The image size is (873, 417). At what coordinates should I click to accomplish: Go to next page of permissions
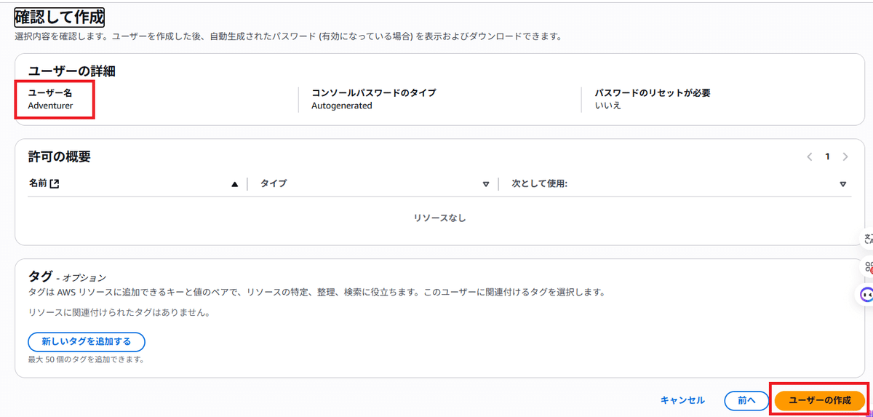click(845, 156)
